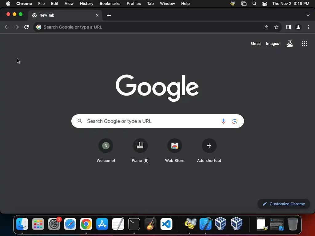The width and height of the screenshot is (315, 236).
Task: Open the File menu
Action: [42, 4]
